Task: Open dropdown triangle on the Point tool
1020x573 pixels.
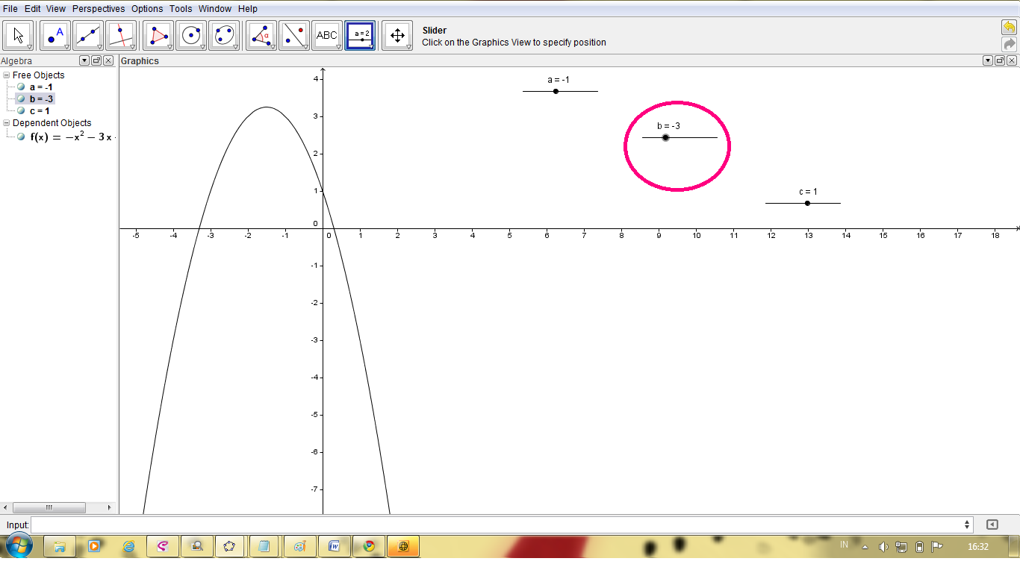Action: [66, 47]
